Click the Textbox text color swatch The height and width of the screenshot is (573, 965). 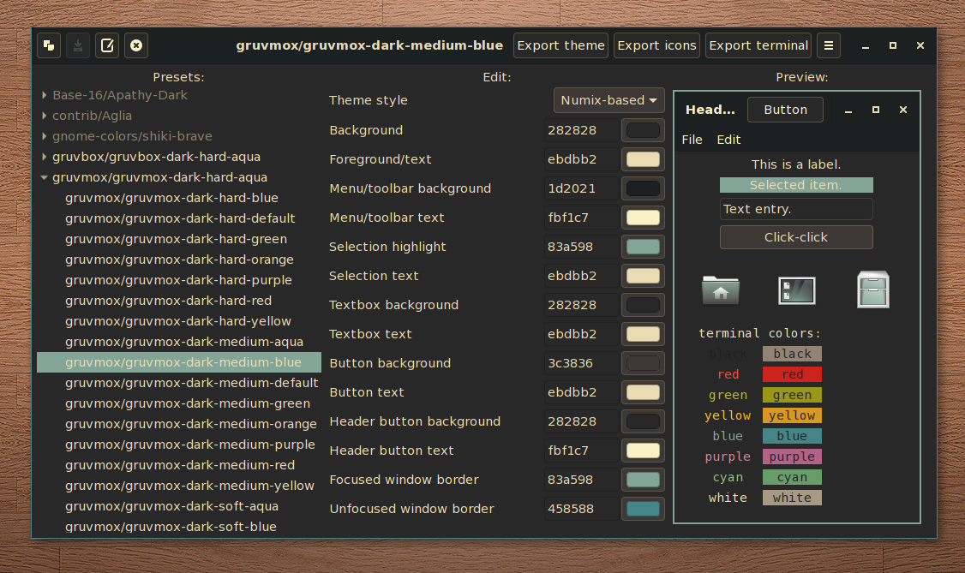(x=643, y=334)
